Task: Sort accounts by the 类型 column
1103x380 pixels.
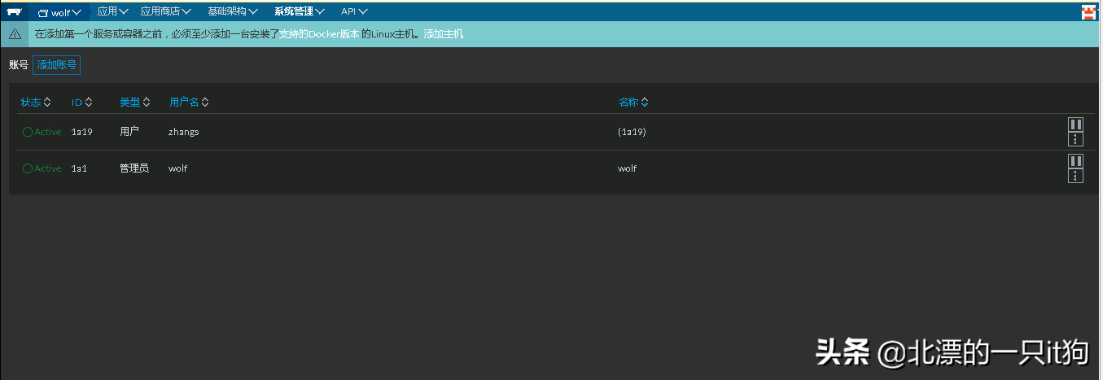Action: [x=135, y=103]
